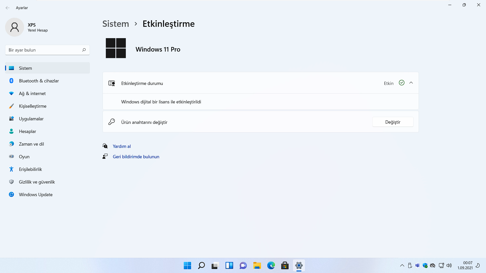Open Bluetooth & cihazlar settings
This screenshot has width=486, height=273.
pos(47,81)
